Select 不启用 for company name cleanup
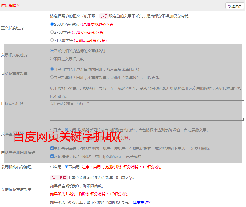Image resolution: width=246 pixels, height=207 pixels. [67, 167]
